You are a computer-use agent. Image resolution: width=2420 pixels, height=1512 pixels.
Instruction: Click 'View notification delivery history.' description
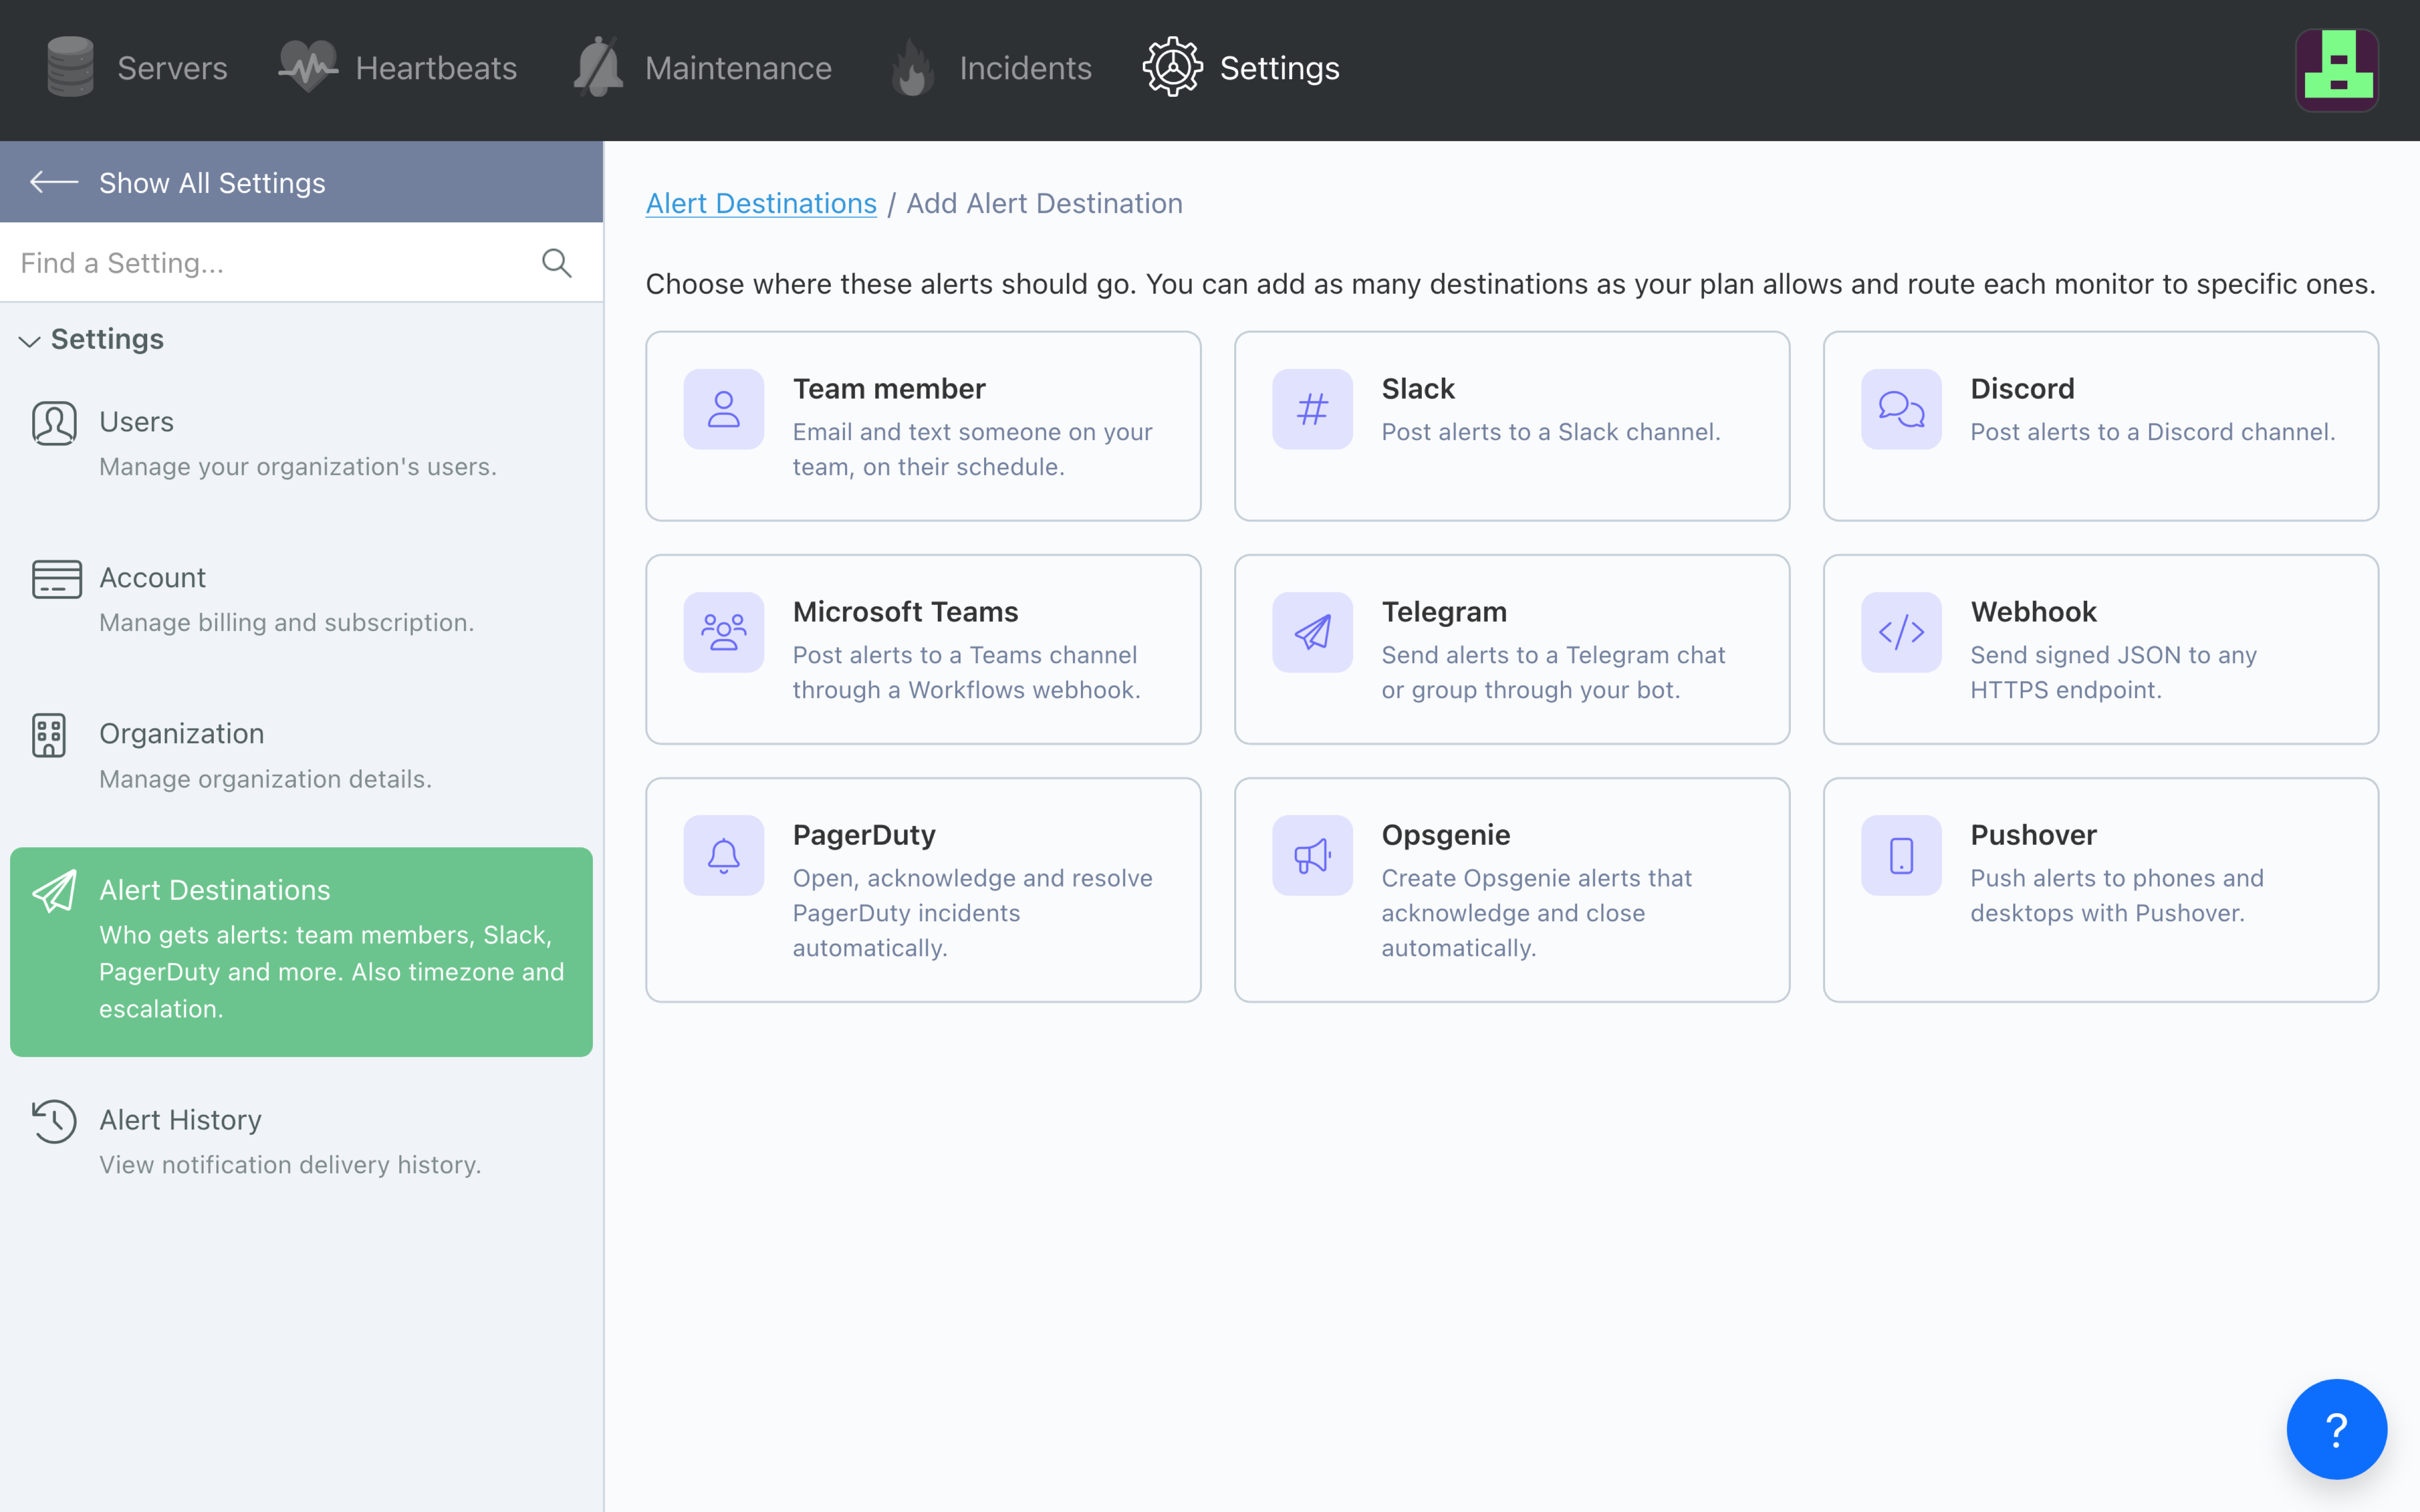tap(290, 1165)
